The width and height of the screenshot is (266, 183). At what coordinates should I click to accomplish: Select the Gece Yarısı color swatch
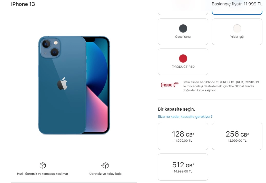click(x=183, y=28)
